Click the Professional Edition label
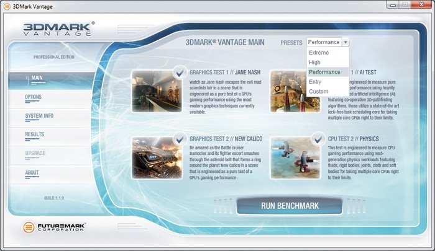 coord(54,57)
